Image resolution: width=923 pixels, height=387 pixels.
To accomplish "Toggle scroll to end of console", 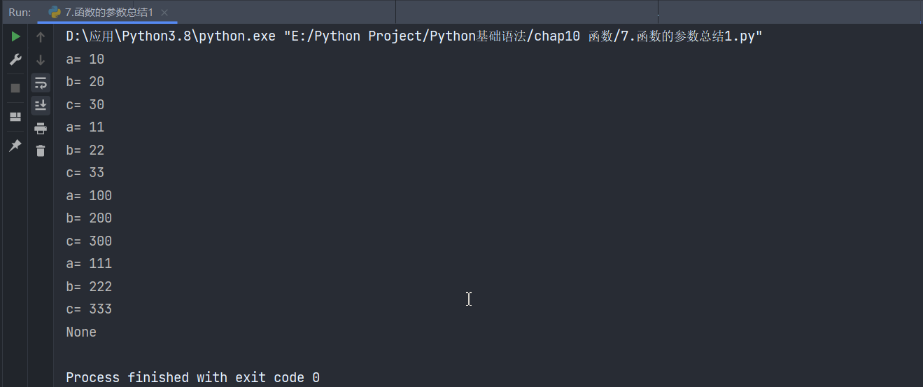I will click(41, 105).
